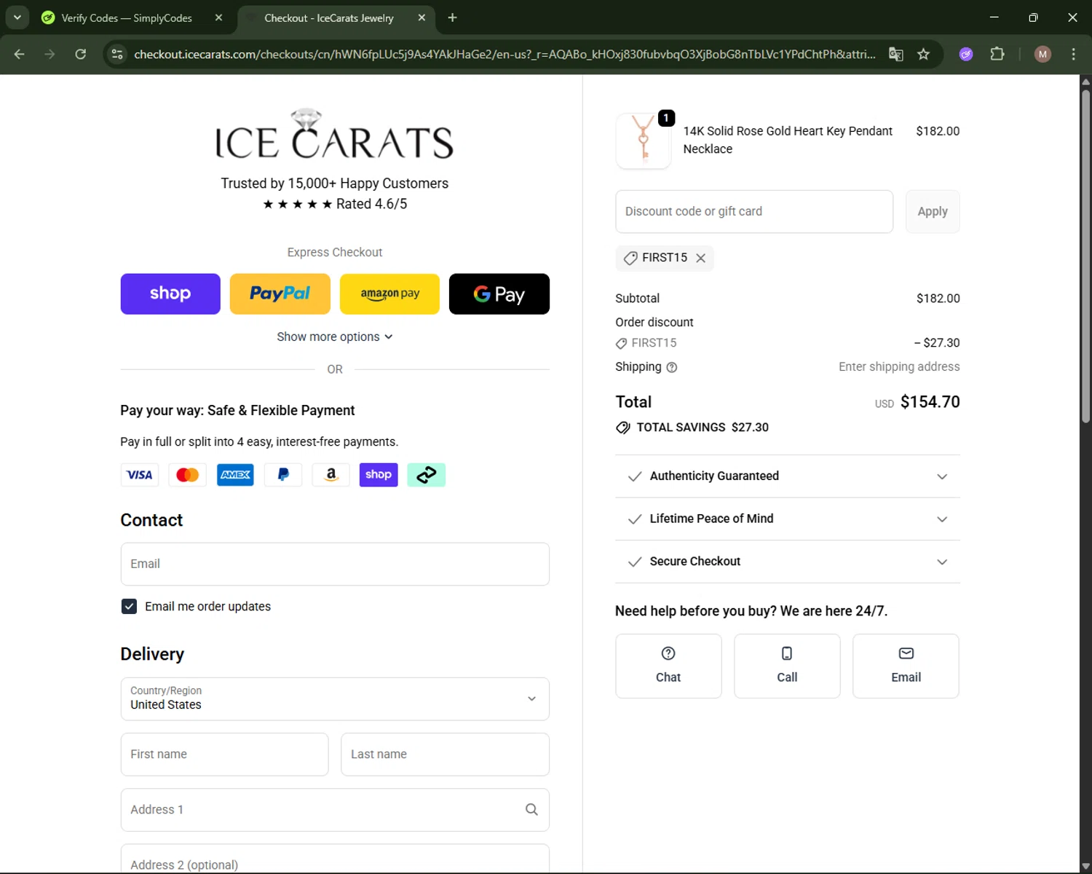Click the shipping help question icon
This screenshot has height=874, width=1092.
pyautogui.click(x=672, y=368)
